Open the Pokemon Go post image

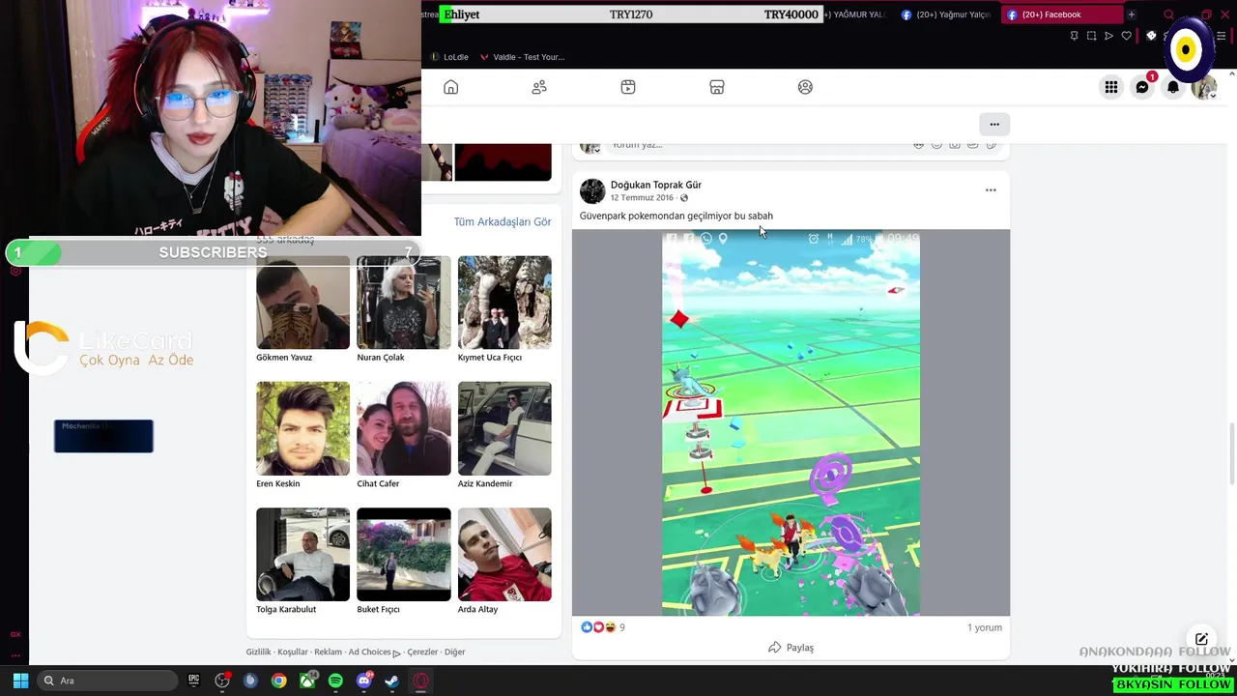[791, 422]
